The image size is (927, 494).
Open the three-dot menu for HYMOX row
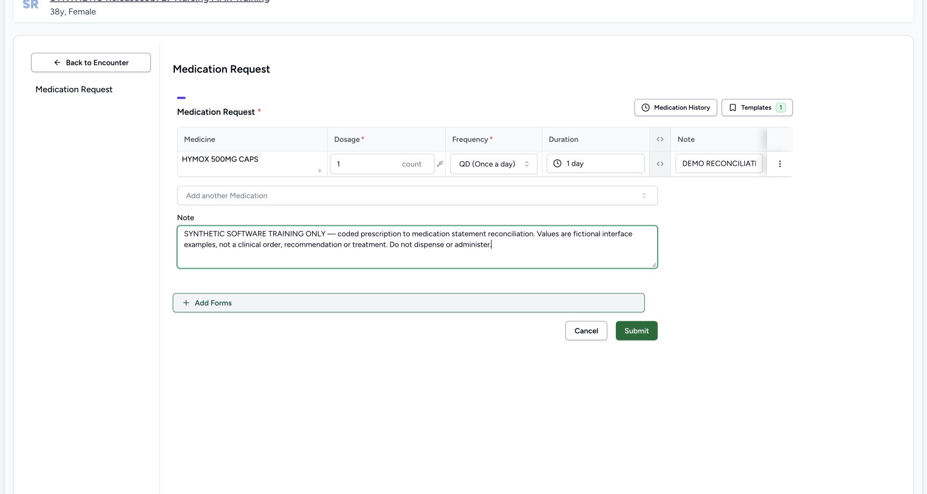coord(780,164)
